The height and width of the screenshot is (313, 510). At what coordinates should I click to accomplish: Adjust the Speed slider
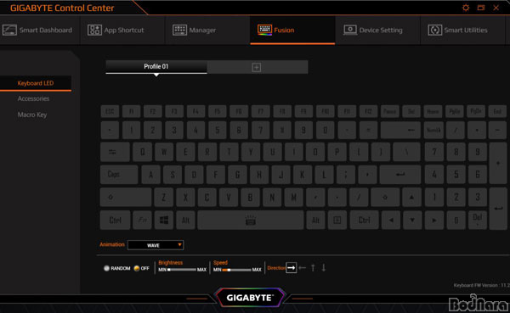click(237, 270)
